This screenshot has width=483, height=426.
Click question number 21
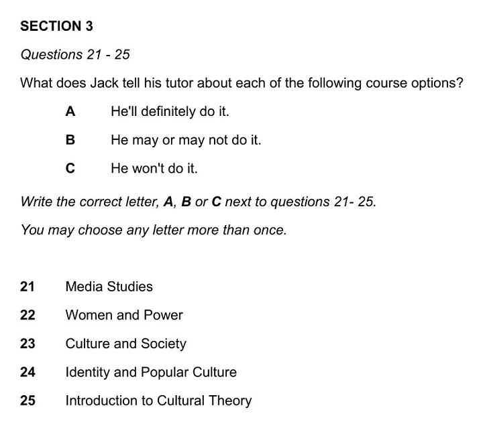coord(28,287)
